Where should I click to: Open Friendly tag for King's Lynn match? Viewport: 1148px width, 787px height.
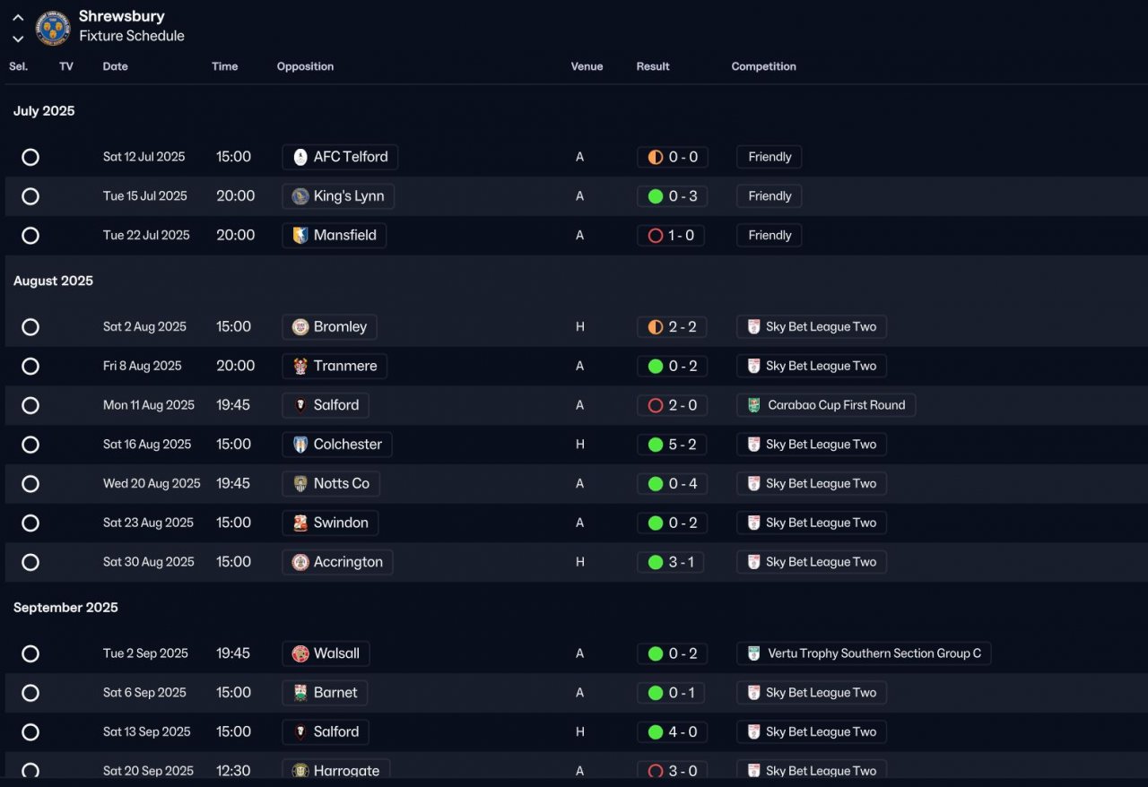[770, 196]
